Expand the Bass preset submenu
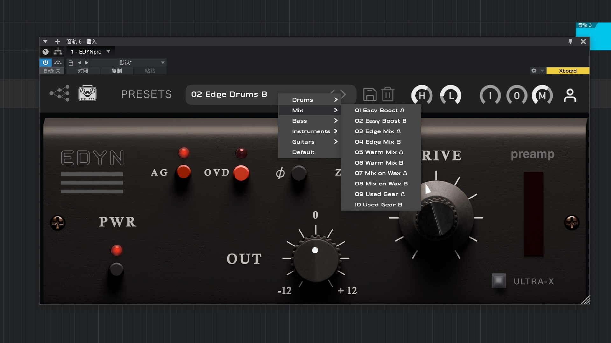Screen dimensions: 611x343 click(310, 121)
